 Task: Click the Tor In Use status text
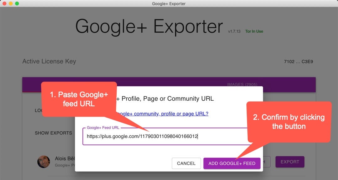pyautogui.click(x=254, y=31)
